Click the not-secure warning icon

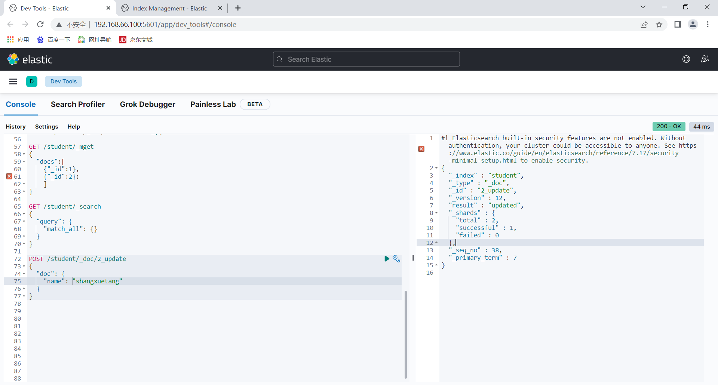pos(59,25)
